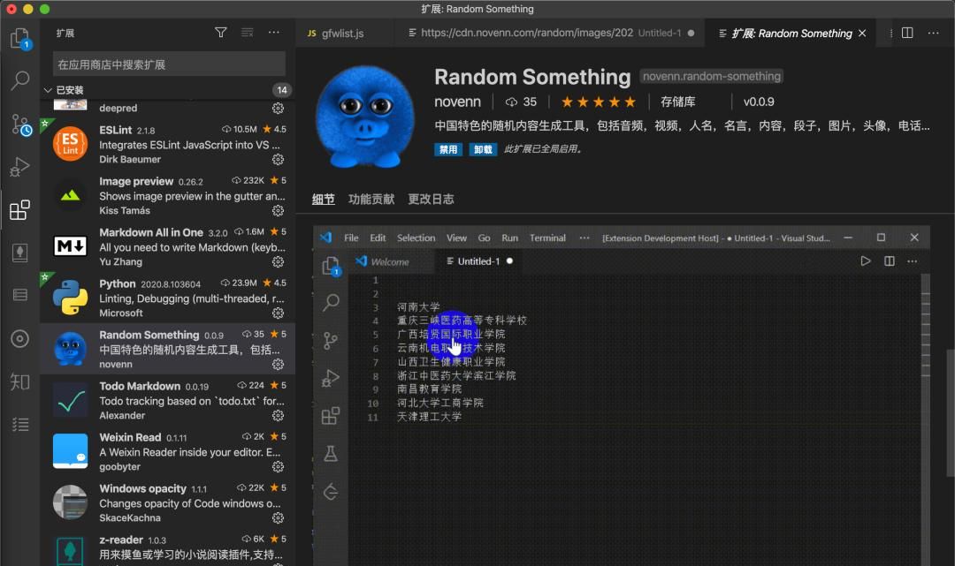Open the extensions panel more actions menu
Viewport: 955px width, 566px height.
273,32
